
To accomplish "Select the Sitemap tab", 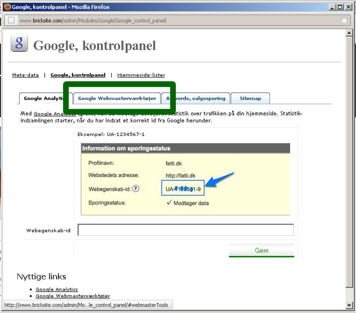I will click(x=250, y=98).
